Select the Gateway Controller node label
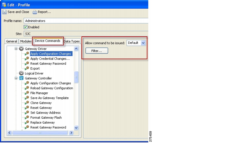225x147 pixels. (x=38, y=78)
